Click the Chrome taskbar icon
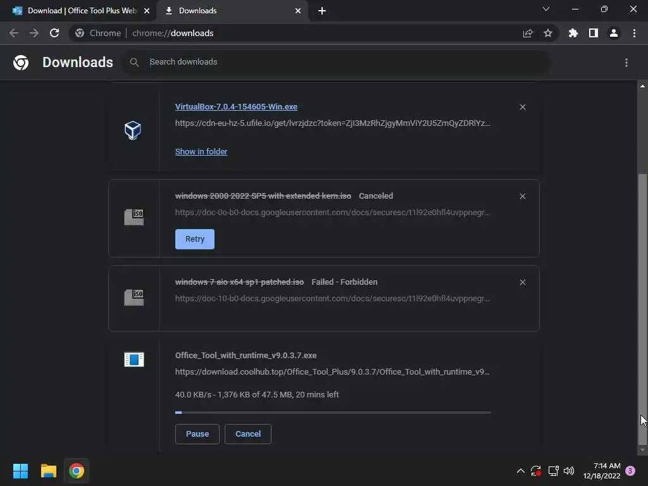Screen dimensions: 648x486 [x=77, y=471]
